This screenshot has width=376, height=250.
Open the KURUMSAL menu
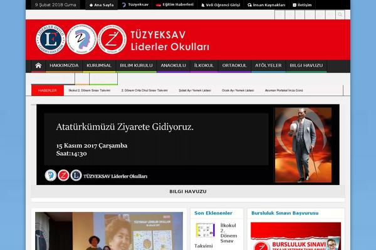point(99,66)
